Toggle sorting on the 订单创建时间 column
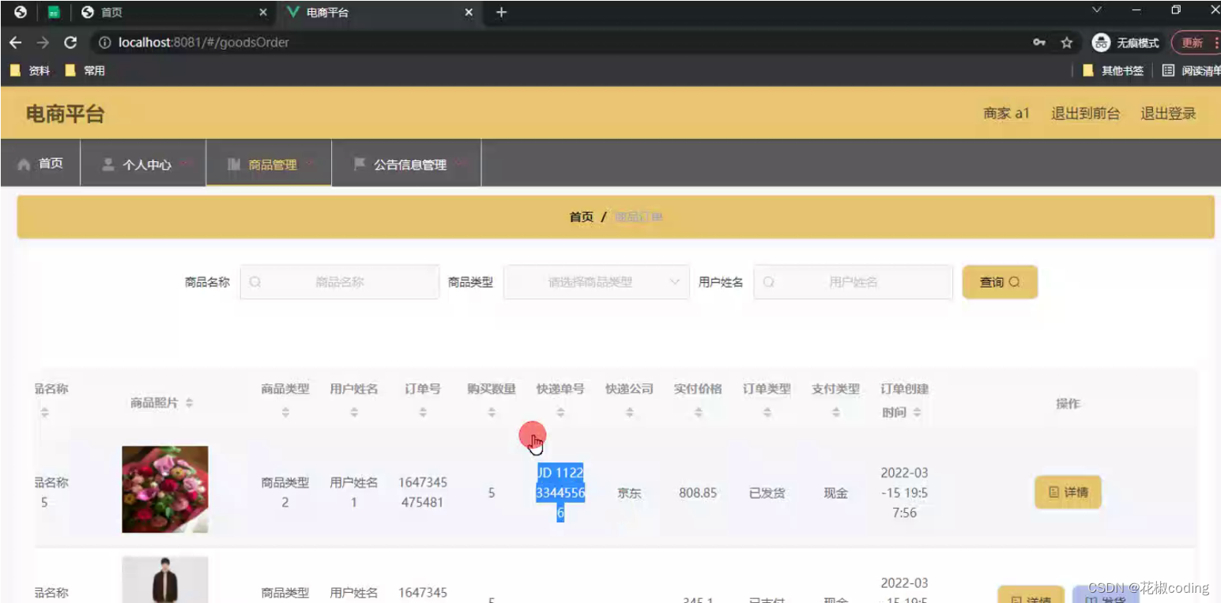This screenshot has width=1221, height=603. click(x=916, y=410)
